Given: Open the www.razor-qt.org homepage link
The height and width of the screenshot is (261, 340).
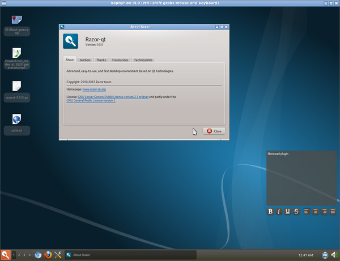Looking at the screenshot, I should 94,89.
